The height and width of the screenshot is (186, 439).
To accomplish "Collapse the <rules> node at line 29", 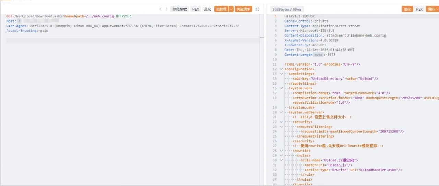I will [281, 155].
